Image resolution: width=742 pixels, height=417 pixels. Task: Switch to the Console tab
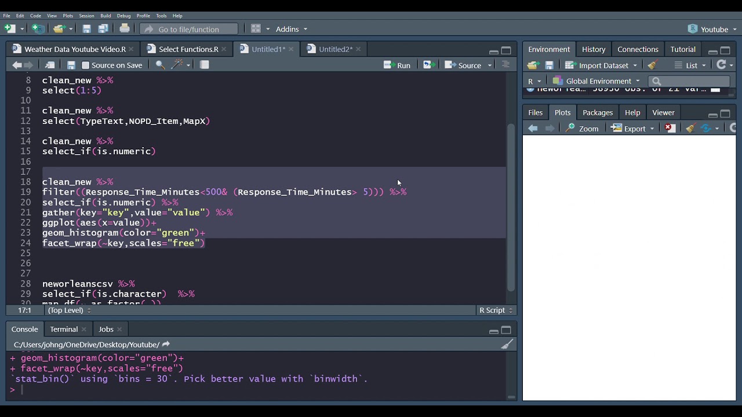(24, 329)
